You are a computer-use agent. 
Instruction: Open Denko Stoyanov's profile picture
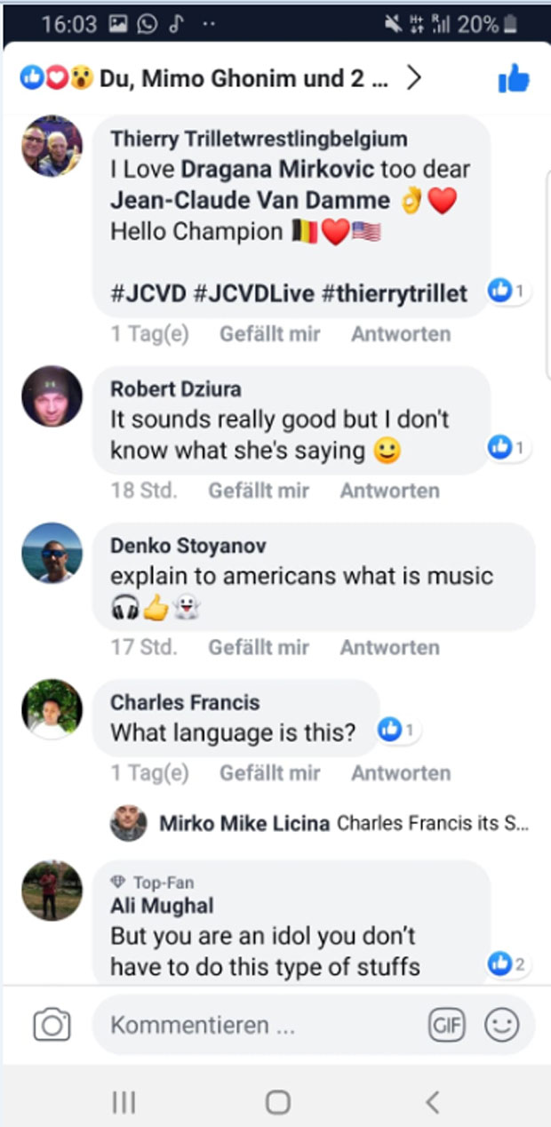(52, 553)
